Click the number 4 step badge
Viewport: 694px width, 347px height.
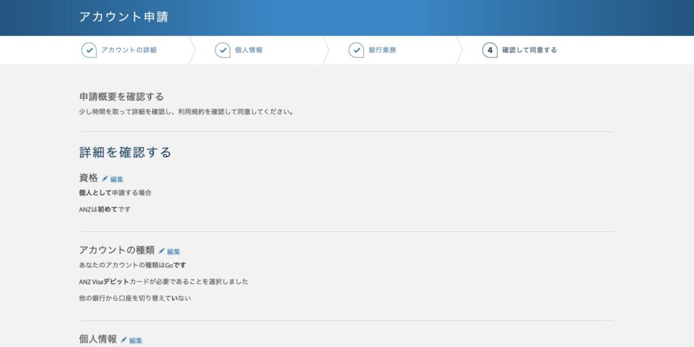click(490, 50)
